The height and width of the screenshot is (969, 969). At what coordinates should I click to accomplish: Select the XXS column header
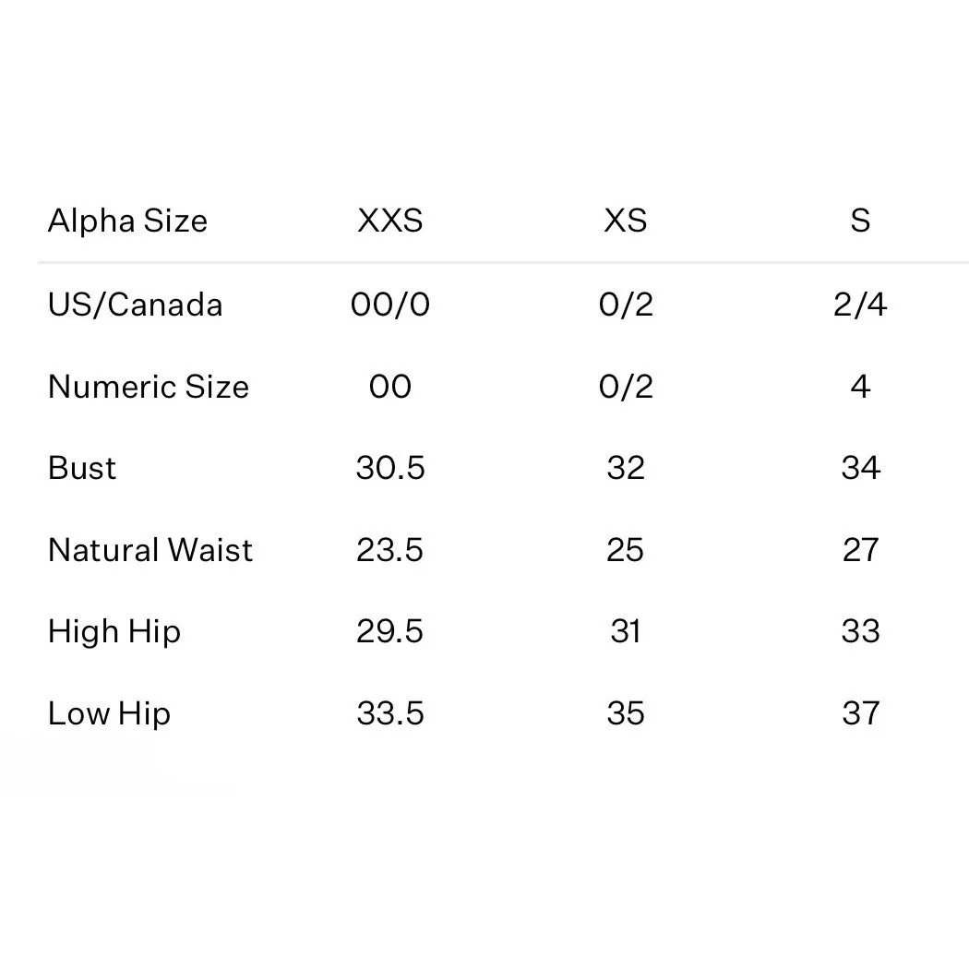click(389, 221)
